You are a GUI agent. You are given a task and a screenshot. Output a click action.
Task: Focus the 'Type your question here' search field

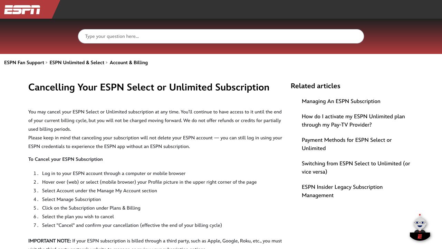221,36
